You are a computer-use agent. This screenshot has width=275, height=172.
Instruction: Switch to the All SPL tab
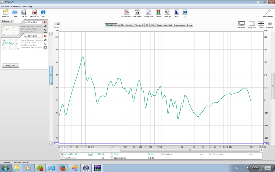click(121, 25)
